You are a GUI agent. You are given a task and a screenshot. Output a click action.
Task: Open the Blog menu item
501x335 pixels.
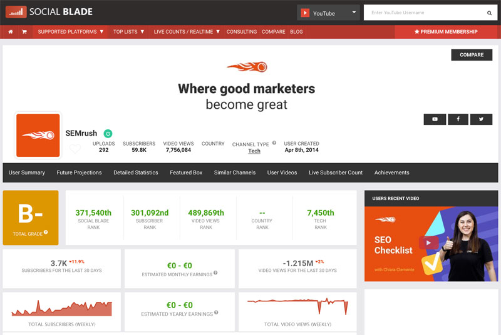pos(296,32)
